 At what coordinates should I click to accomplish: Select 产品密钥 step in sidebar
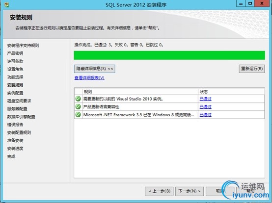click(15, 53)
